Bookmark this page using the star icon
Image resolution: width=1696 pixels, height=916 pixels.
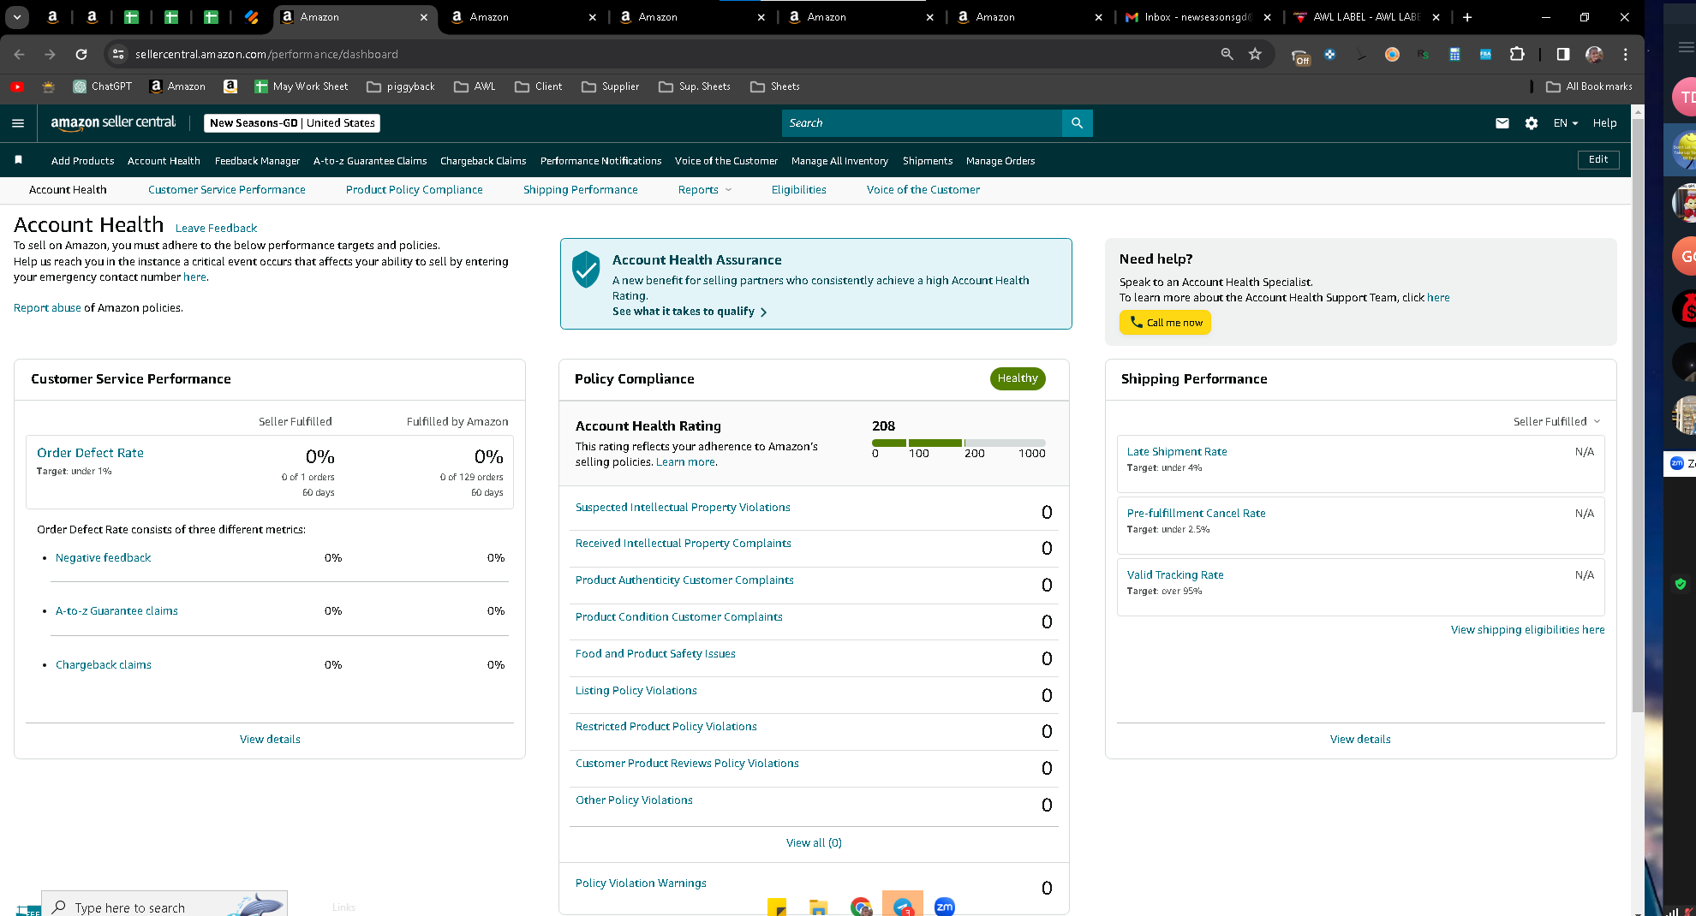[1255, 54]
